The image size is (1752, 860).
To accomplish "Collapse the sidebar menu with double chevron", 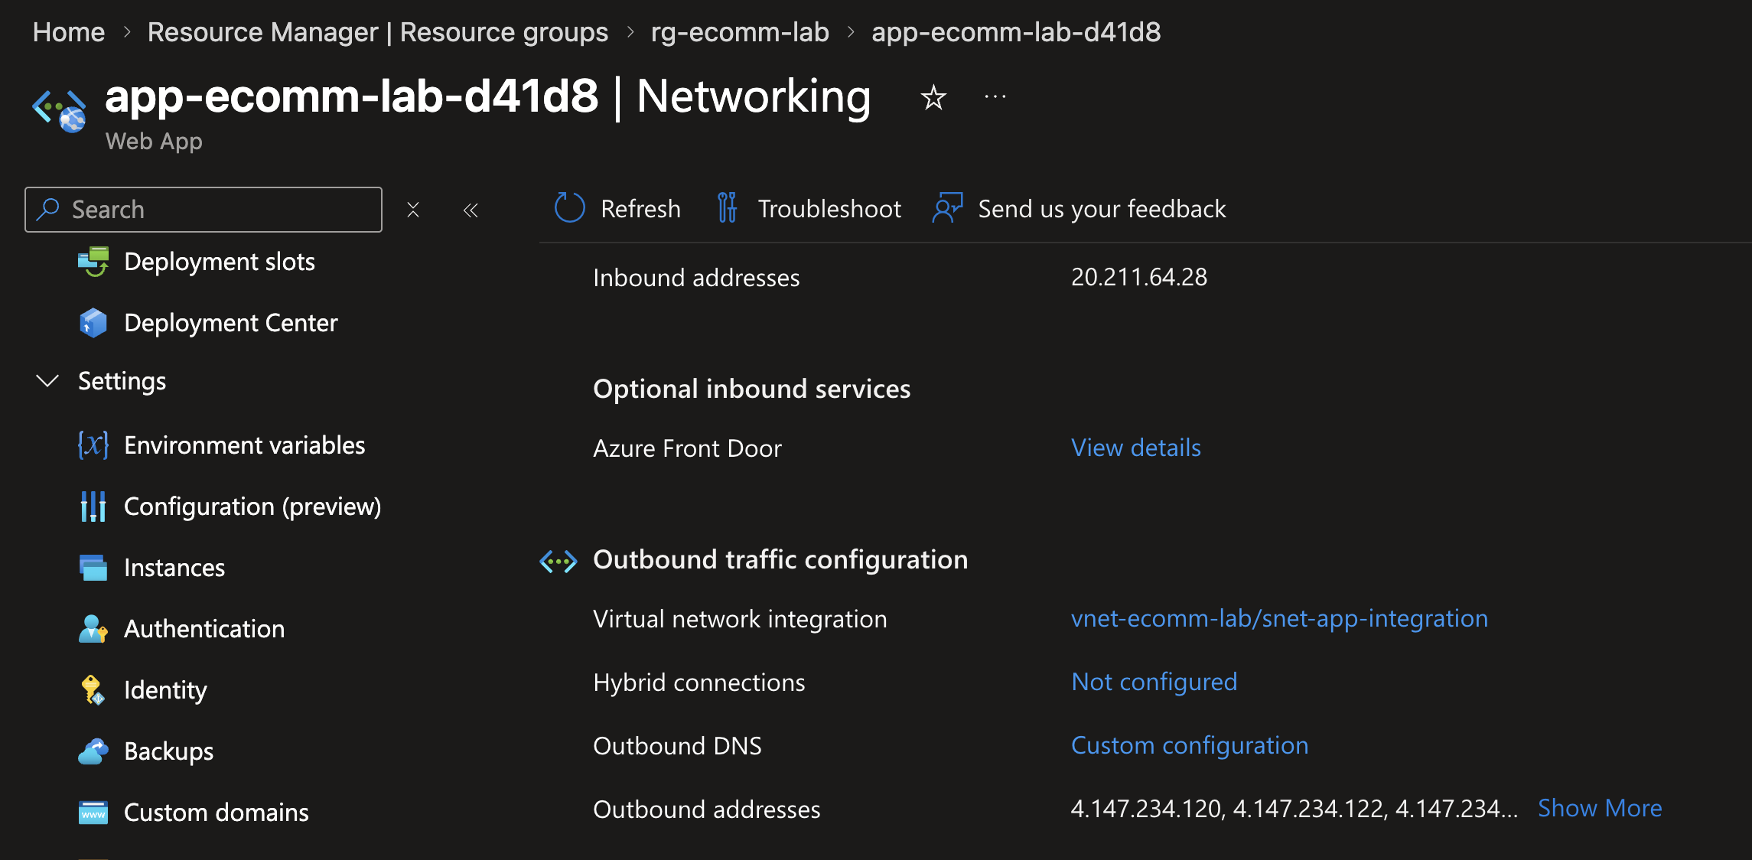I will (471, 210).
